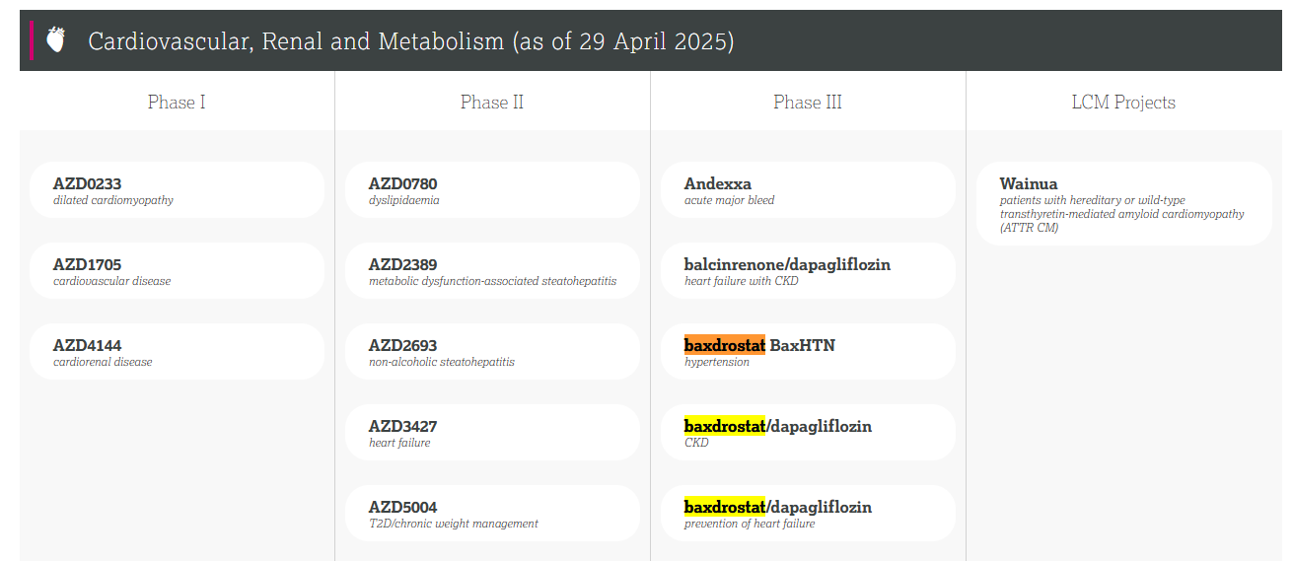The width and height of the screenshot is (1293, 561).
Task: Open the baxdrostat/dapagliflozin CKD card
Action: (x=808, y=433)
